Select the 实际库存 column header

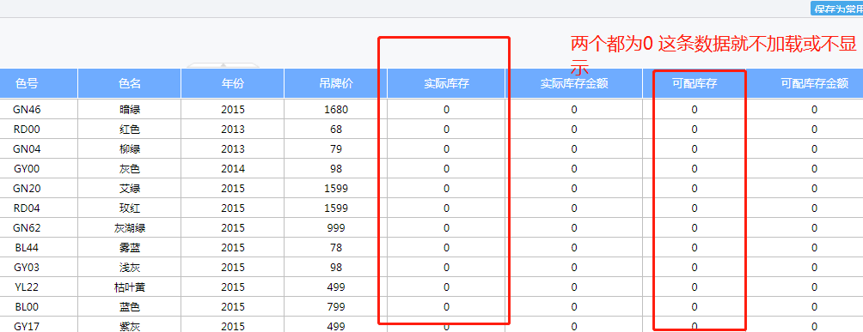(x=446, y=83)
